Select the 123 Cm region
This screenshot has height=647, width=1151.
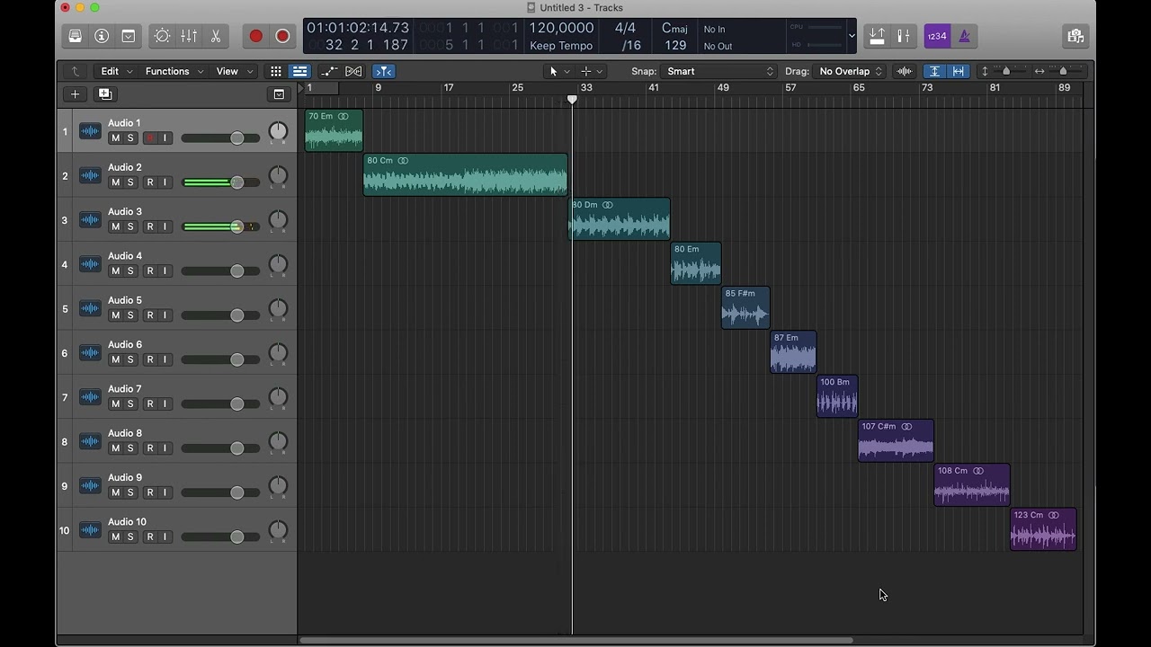tap(1043, 528)
